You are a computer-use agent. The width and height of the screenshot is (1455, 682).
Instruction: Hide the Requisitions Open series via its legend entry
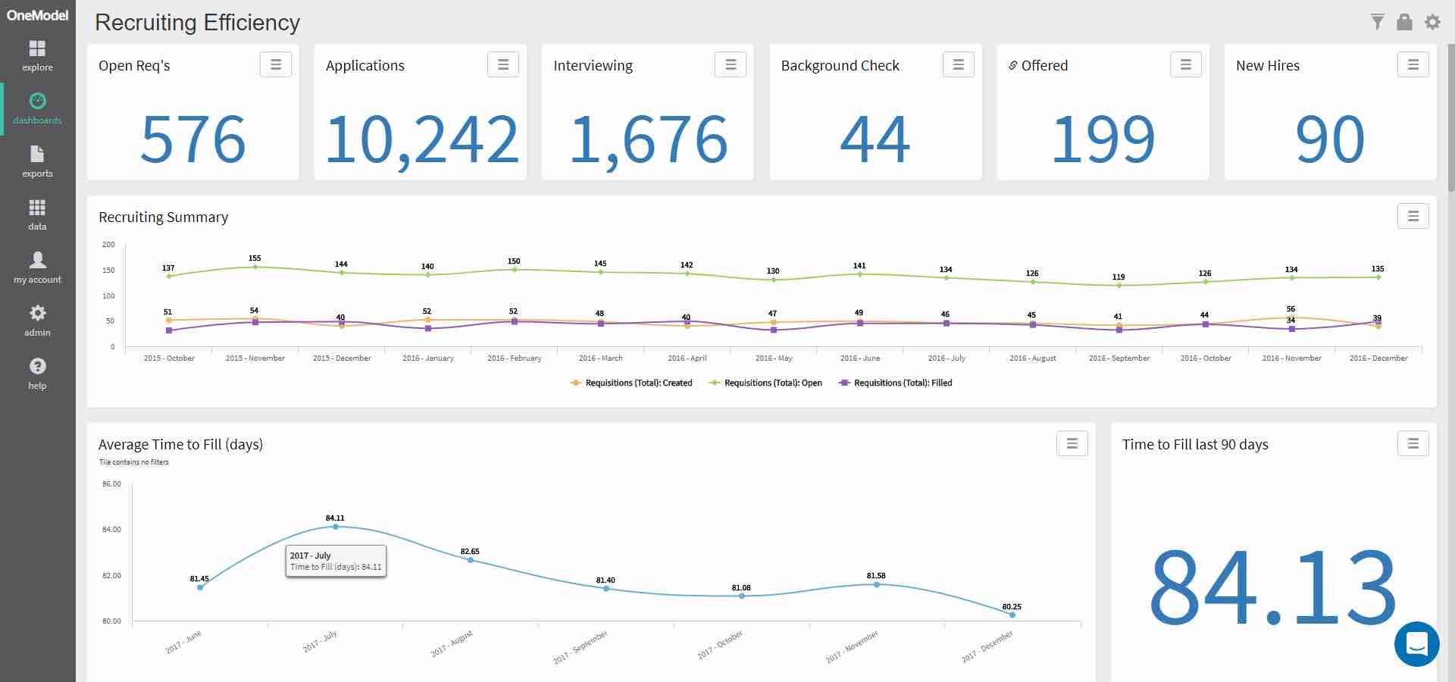tap(766, 383)
